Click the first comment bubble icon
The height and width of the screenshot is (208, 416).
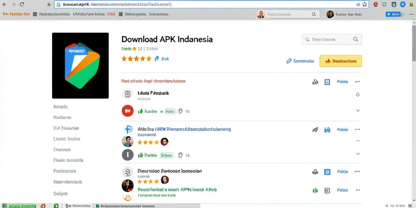click(x=181, y=111)
